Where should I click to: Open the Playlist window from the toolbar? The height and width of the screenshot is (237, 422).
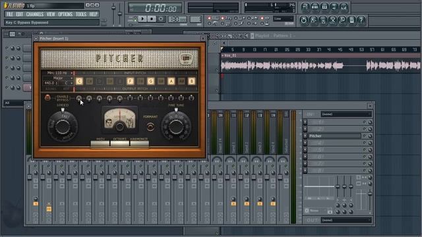tap(305, 7)
